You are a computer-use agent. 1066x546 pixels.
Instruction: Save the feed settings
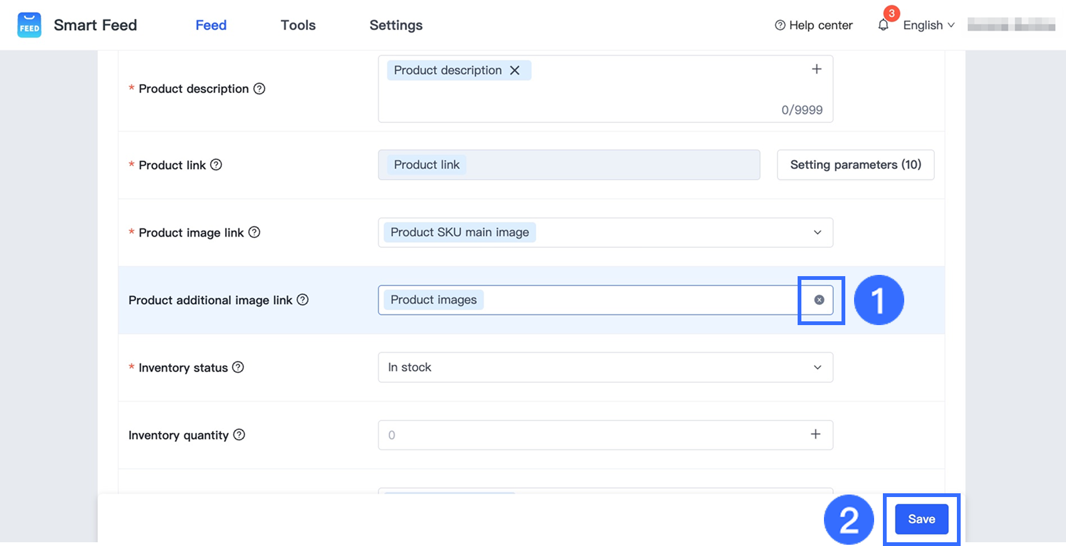921,519
